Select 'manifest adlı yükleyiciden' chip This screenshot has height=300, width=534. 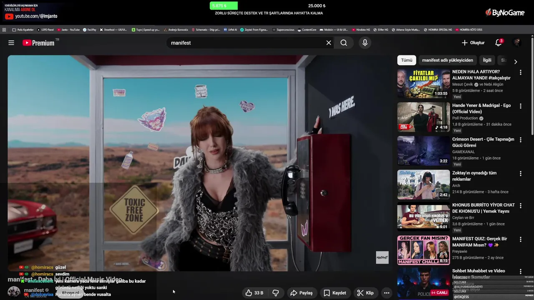pyautogui.click(x=448, y=60)
